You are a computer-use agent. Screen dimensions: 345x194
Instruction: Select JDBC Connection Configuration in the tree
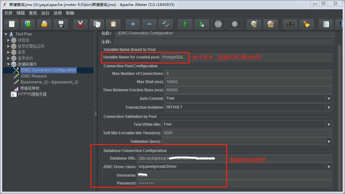pos(48,70)
